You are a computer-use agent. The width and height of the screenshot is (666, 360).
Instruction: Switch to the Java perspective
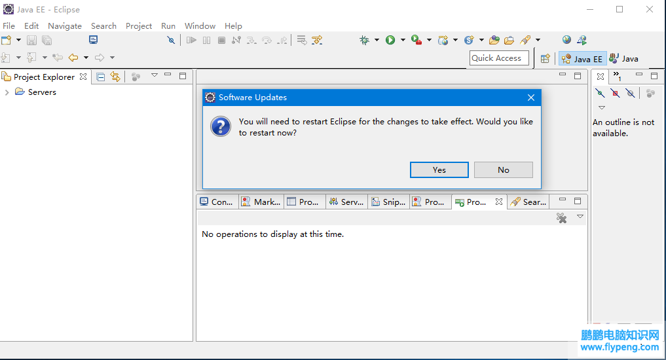pos(623,59)
